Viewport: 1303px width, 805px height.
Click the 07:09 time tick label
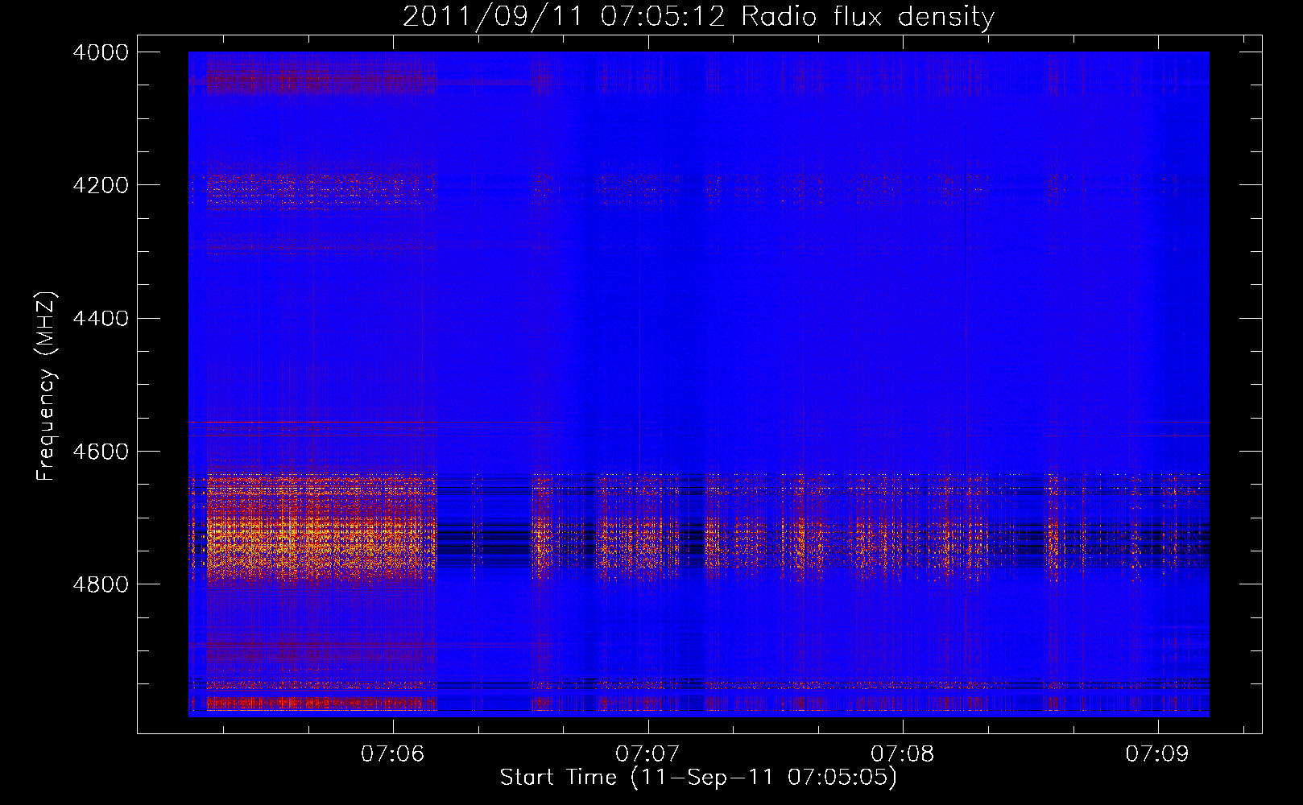tap(1157, 754)
